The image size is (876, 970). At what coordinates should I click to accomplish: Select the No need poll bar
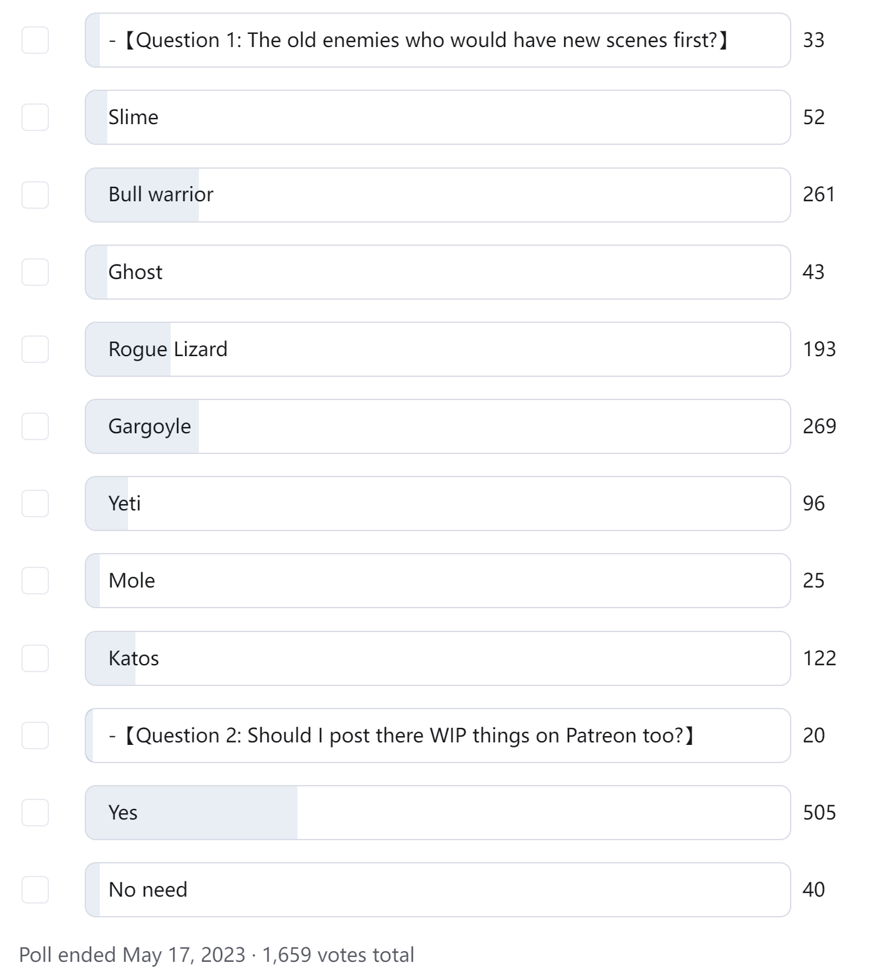438,890
